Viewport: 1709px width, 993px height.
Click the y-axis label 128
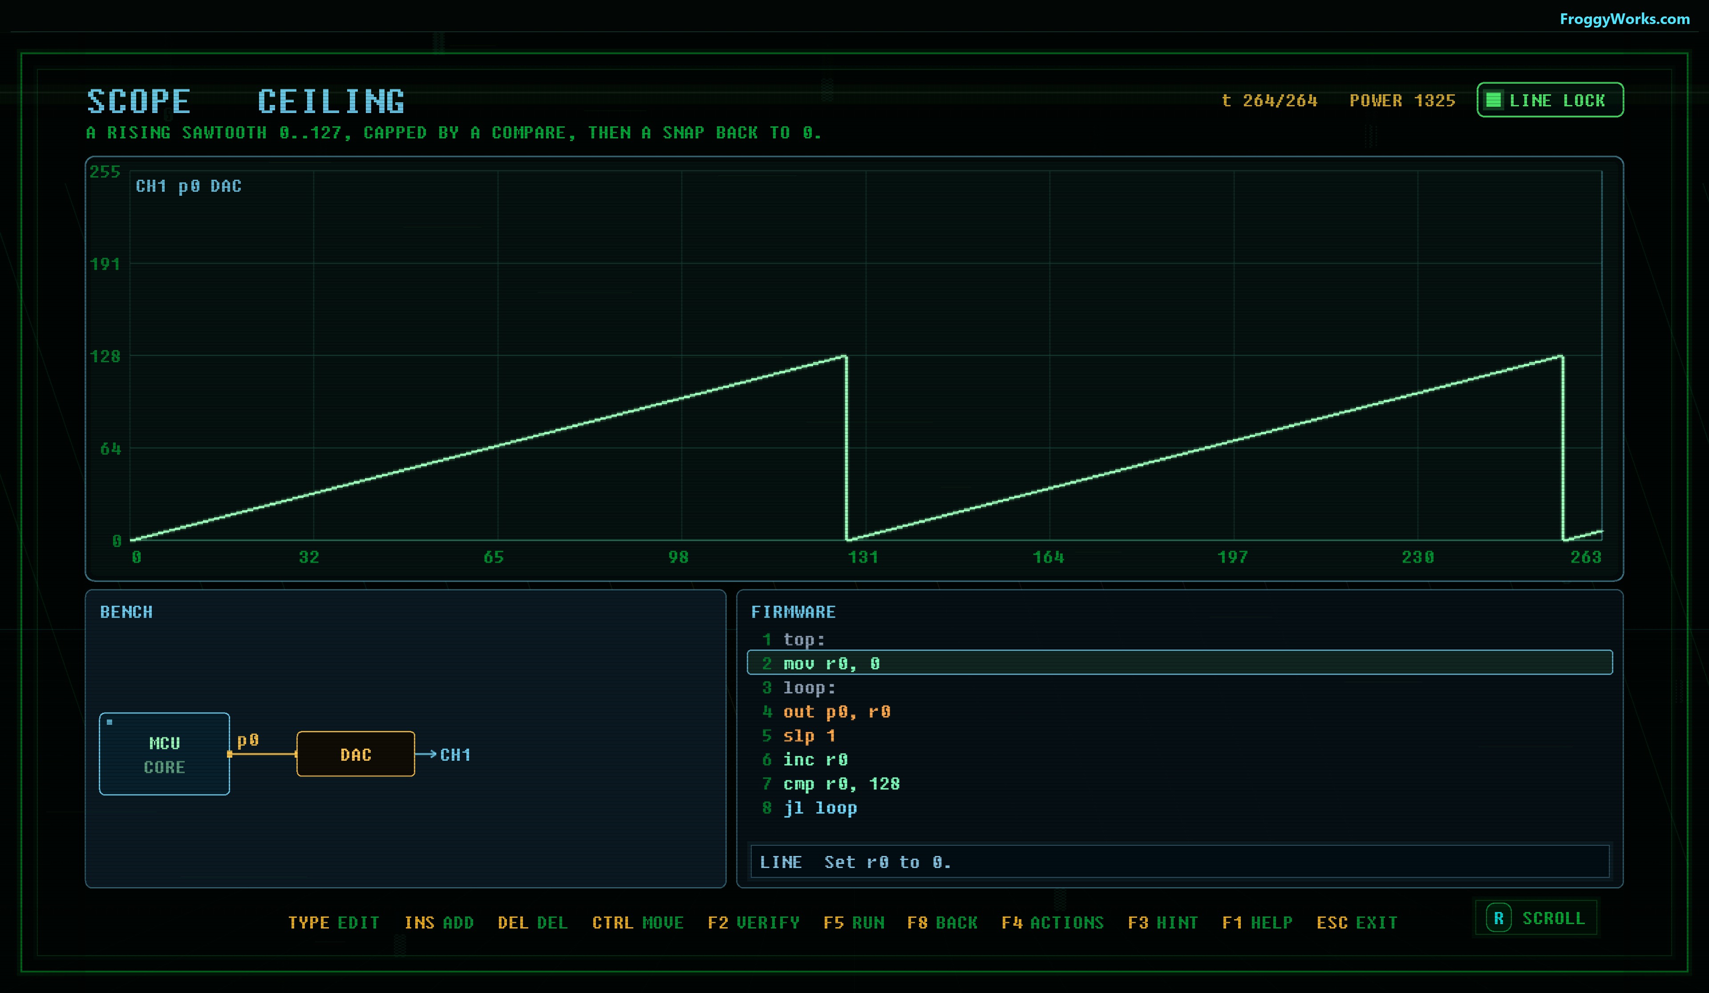tap(105, 356)
